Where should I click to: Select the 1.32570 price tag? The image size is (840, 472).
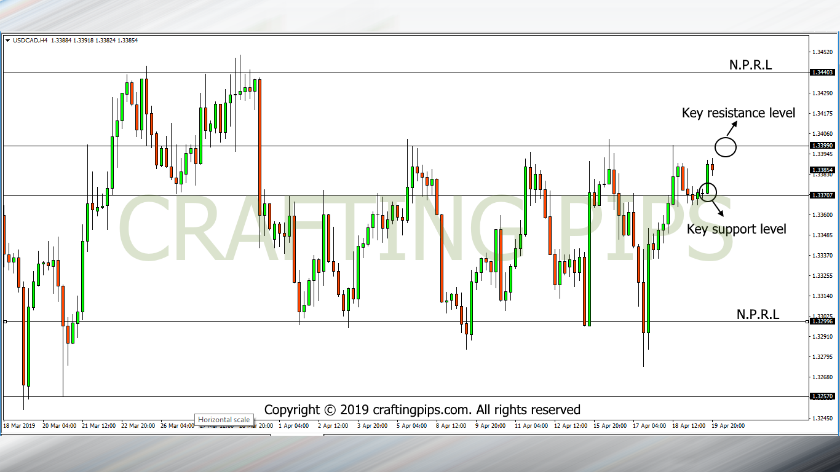pos(822,396)
